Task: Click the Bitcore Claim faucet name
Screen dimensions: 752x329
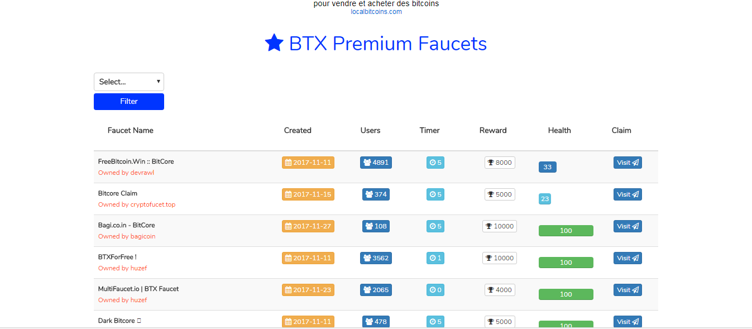Action: click(118, 193)
